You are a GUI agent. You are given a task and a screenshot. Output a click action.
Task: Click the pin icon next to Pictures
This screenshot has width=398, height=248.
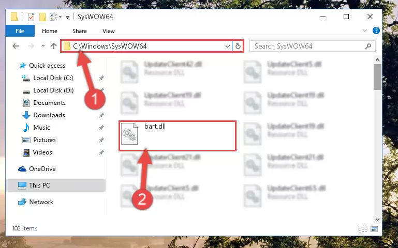click(101, 140)
